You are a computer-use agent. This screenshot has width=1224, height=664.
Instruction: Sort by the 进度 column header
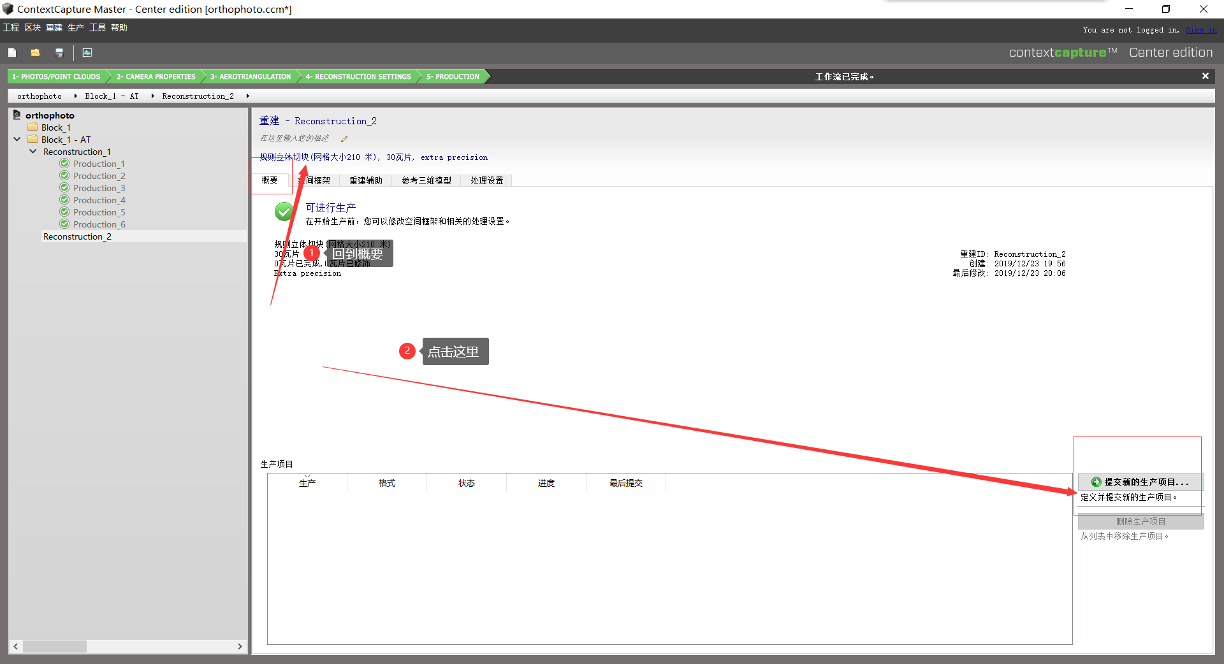(x=546, y=483)
